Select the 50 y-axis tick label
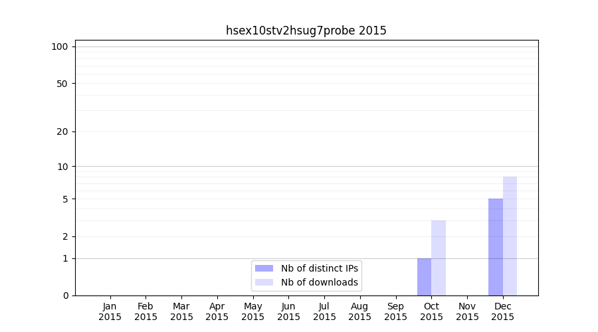The height and width of the screenshot is (332, 598). (62, 84)
